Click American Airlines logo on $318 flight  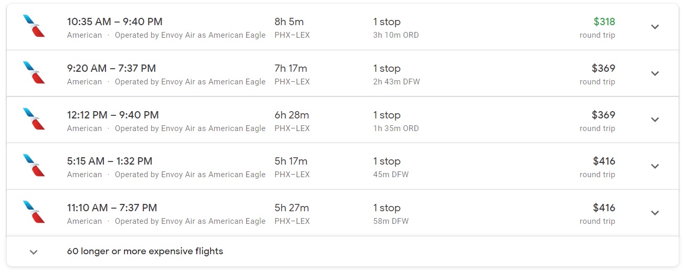click(34, 26)
